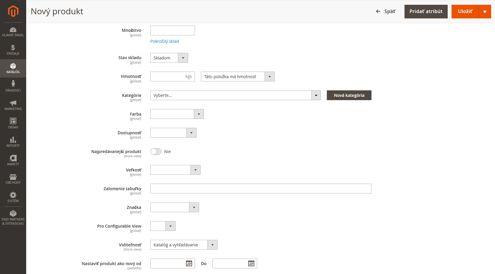Open the Pokročilý sklad link

tap(165, 41)
